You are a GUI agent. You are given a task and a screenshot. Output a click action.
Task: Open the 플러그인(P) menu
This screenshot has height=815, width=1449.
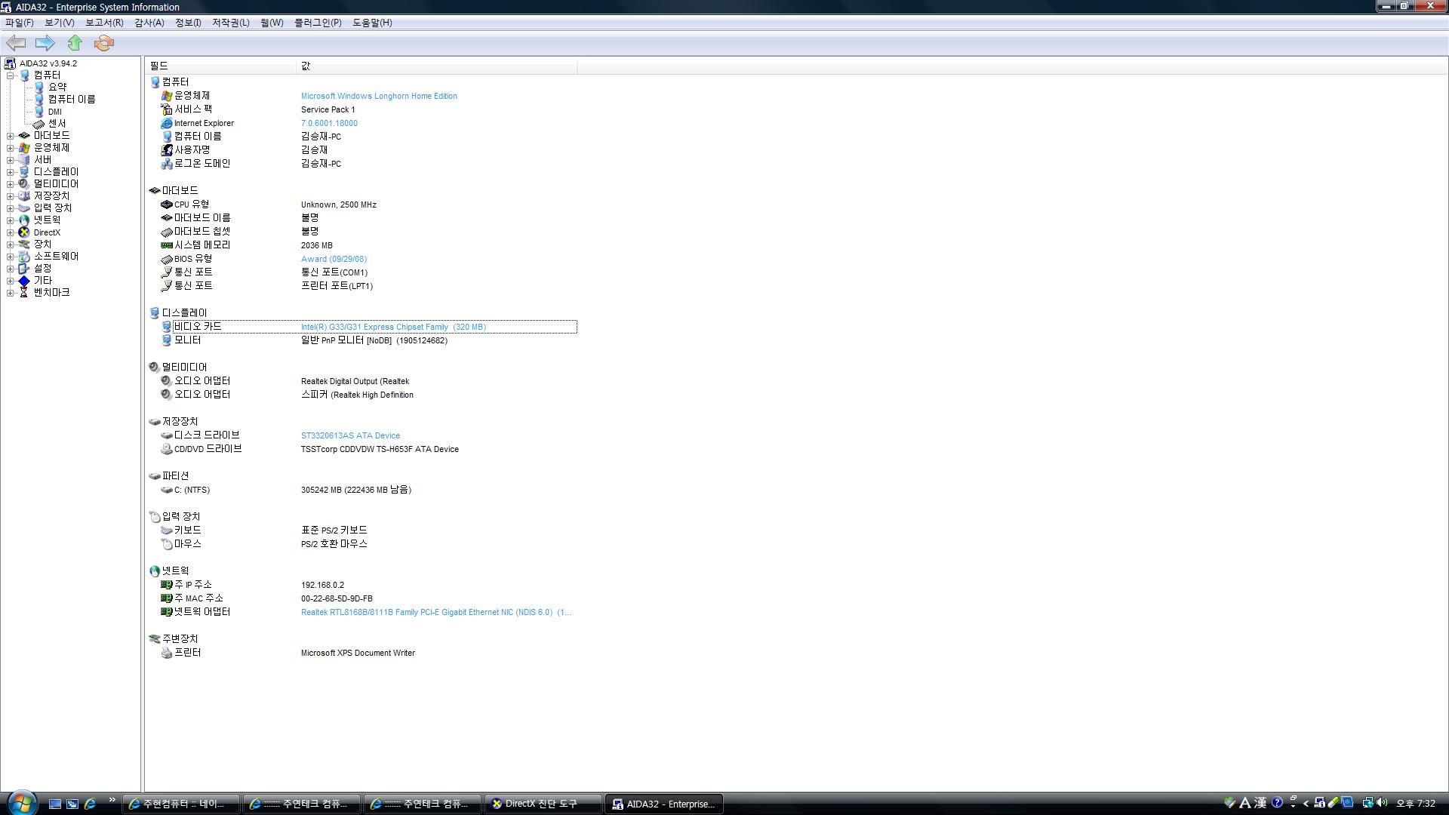pyautogui.click(x=318, y=23)
